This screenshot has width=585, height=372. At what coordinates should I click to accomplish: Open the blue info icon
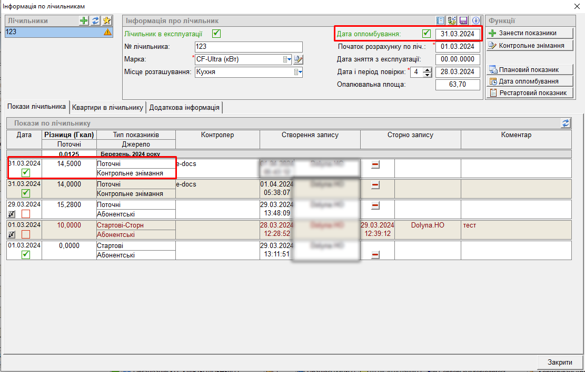tap(476, 20)
